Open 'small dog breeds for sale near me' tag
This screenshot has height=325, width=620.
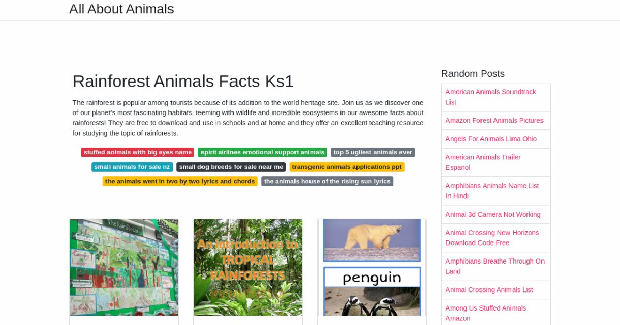pos(231,167)
